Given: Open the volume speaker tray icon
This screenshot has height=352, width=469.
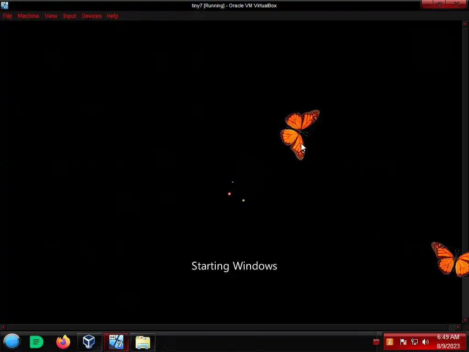Looking at the screenshot, I should click(x=425, y=342).
